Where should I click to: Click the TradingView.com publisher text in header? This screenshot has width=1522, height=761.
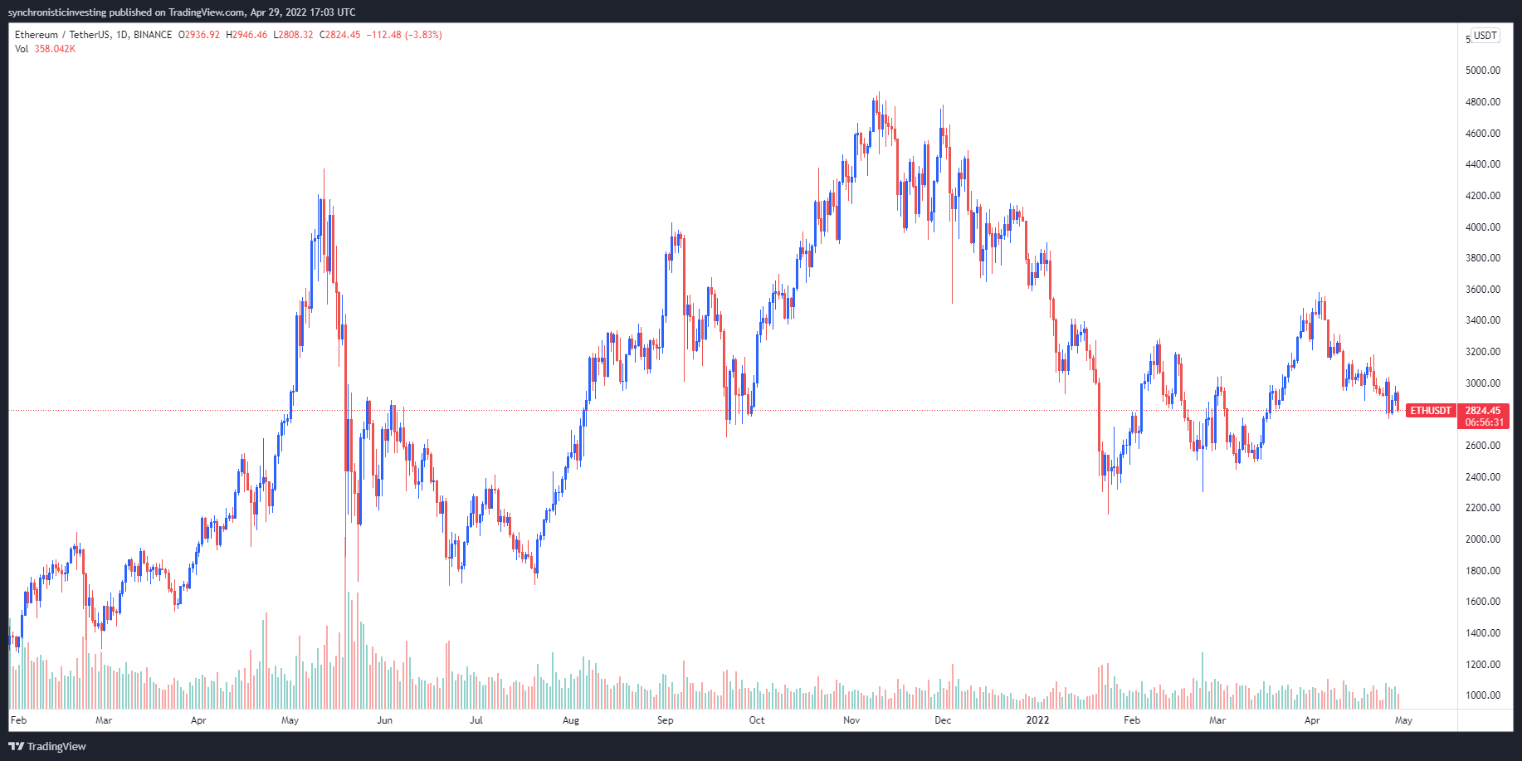tap(206, 12)
